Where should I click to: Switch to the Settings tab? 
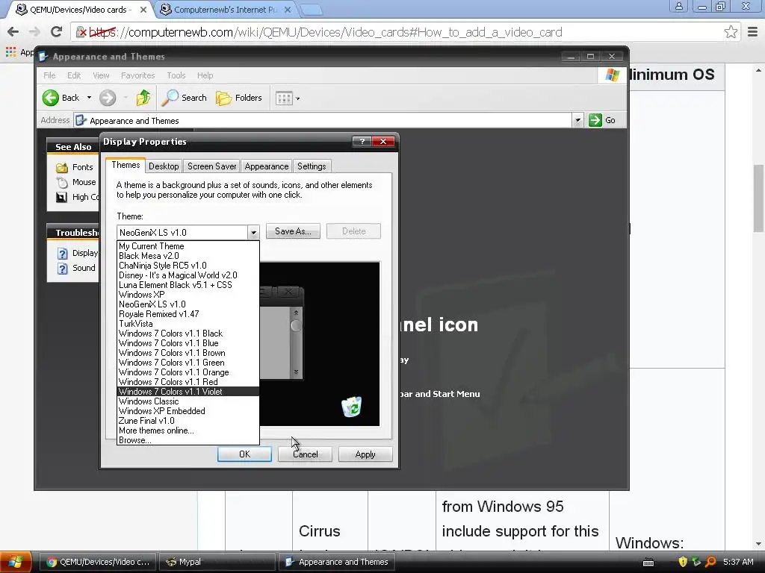(x=312, y=166)
